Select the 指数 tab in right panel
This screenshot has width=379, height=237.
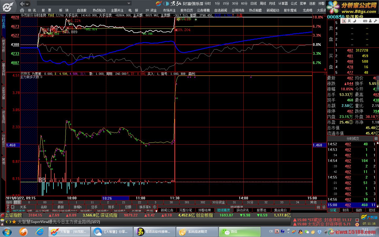(359, 210)
